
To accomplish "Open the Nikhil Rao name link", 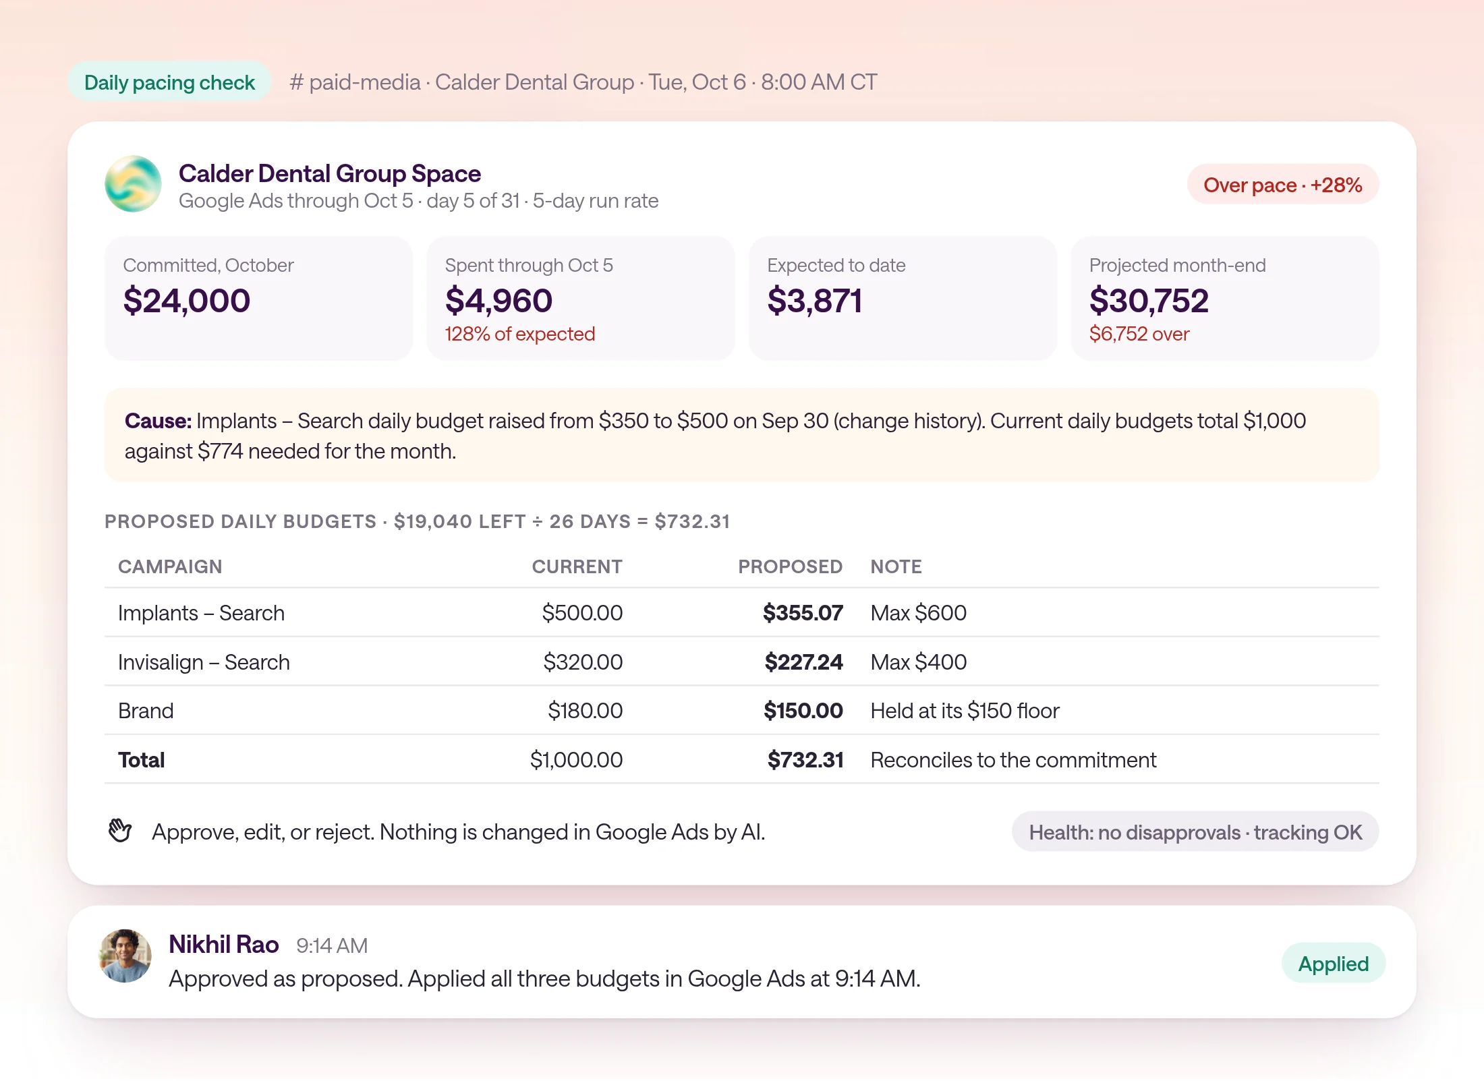I will tap(223, 945).
